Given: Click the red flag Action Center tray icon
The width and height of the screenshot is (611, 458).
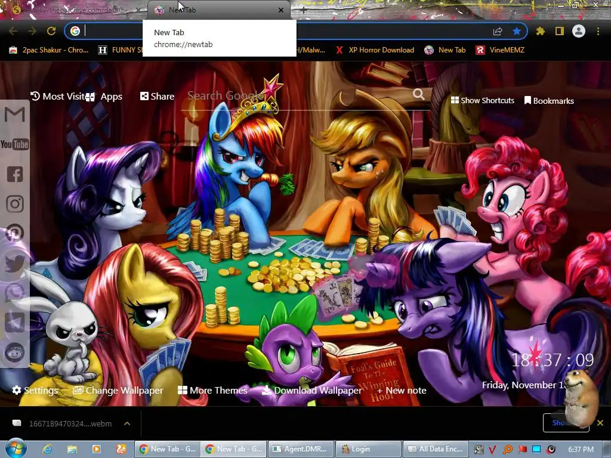Looking at the screenshot, I should (x=522, y=450).
